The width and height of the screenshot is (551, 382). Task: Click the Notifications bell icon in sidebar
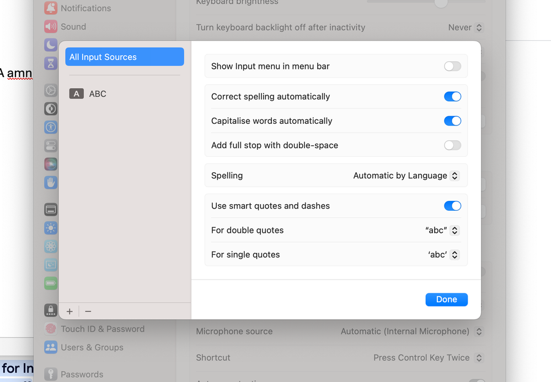(x=51, y=8)
